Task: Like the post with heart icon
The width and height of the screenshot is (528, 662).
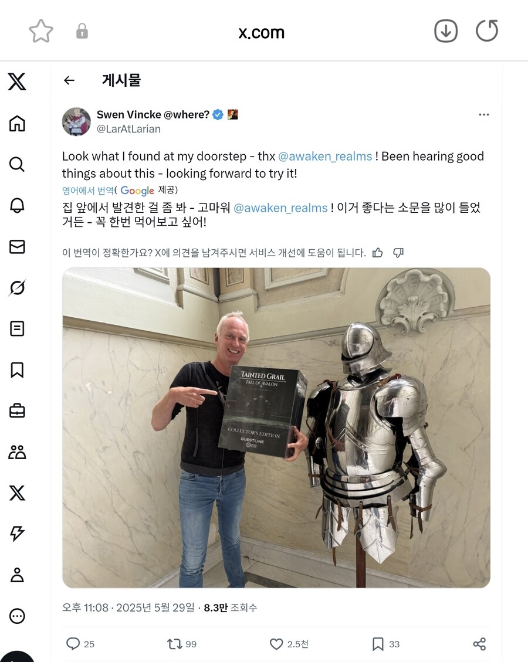Action: 276,644
